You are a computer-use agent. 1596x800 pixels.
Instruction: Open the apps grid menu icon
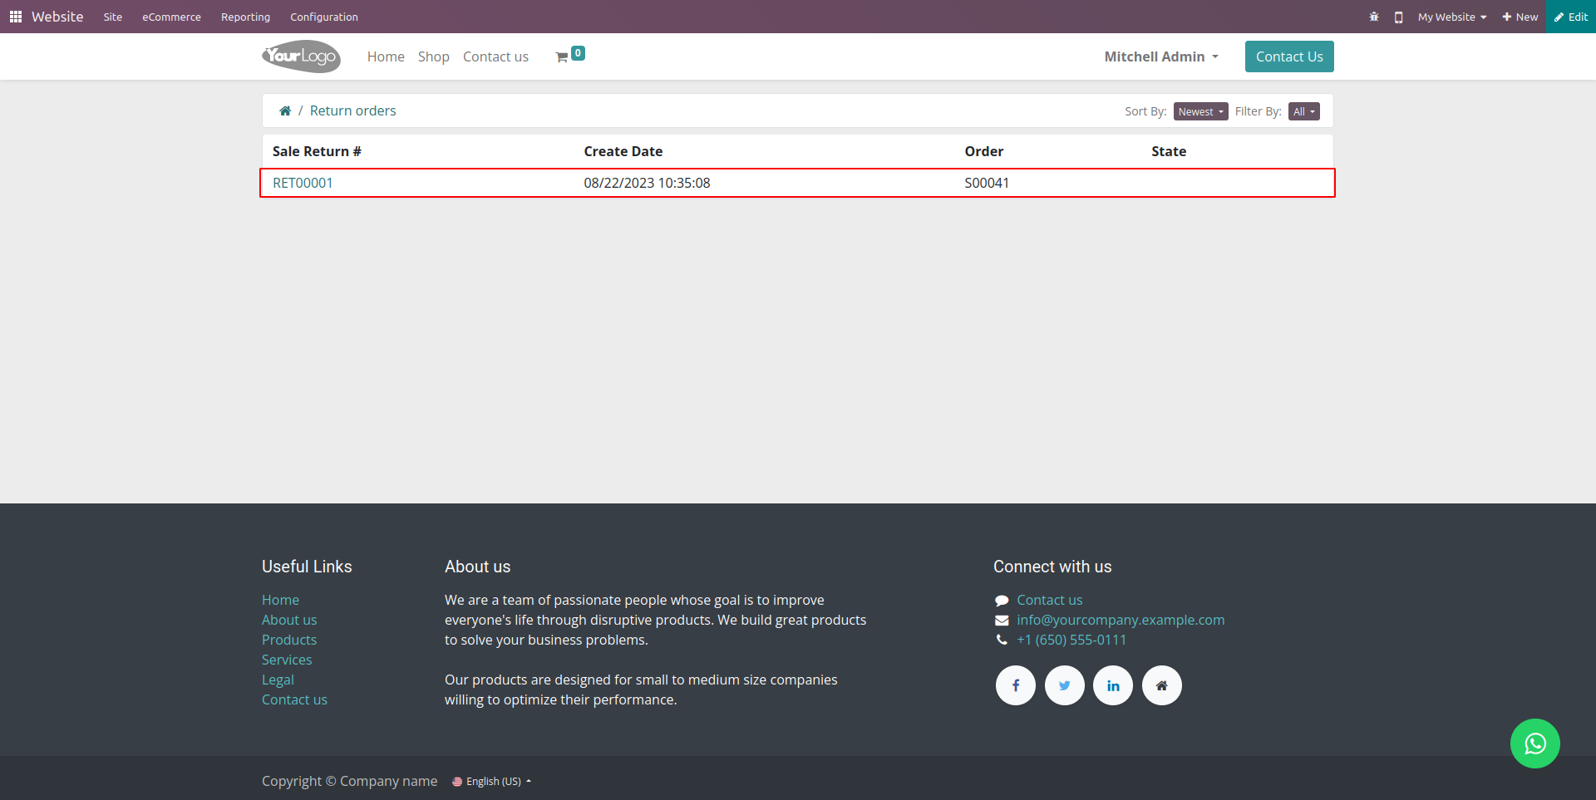[16, 17]
